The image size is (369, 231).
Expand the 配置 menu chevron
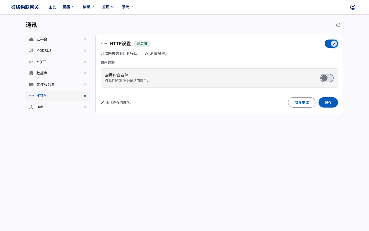(x=73, y=7)
